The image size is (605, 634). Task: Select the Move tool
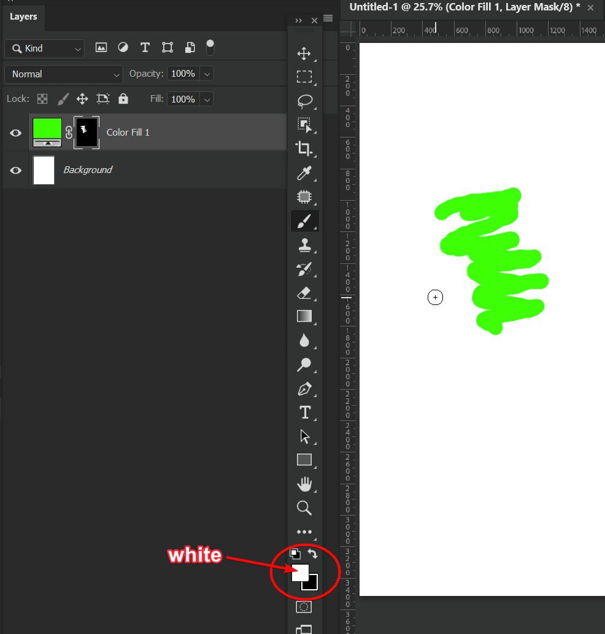click(305, 53)
